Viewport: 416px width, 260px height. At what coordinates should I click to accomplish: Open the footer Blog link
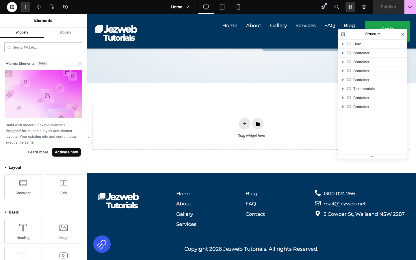pyautogui.click(x=251, y=194)
